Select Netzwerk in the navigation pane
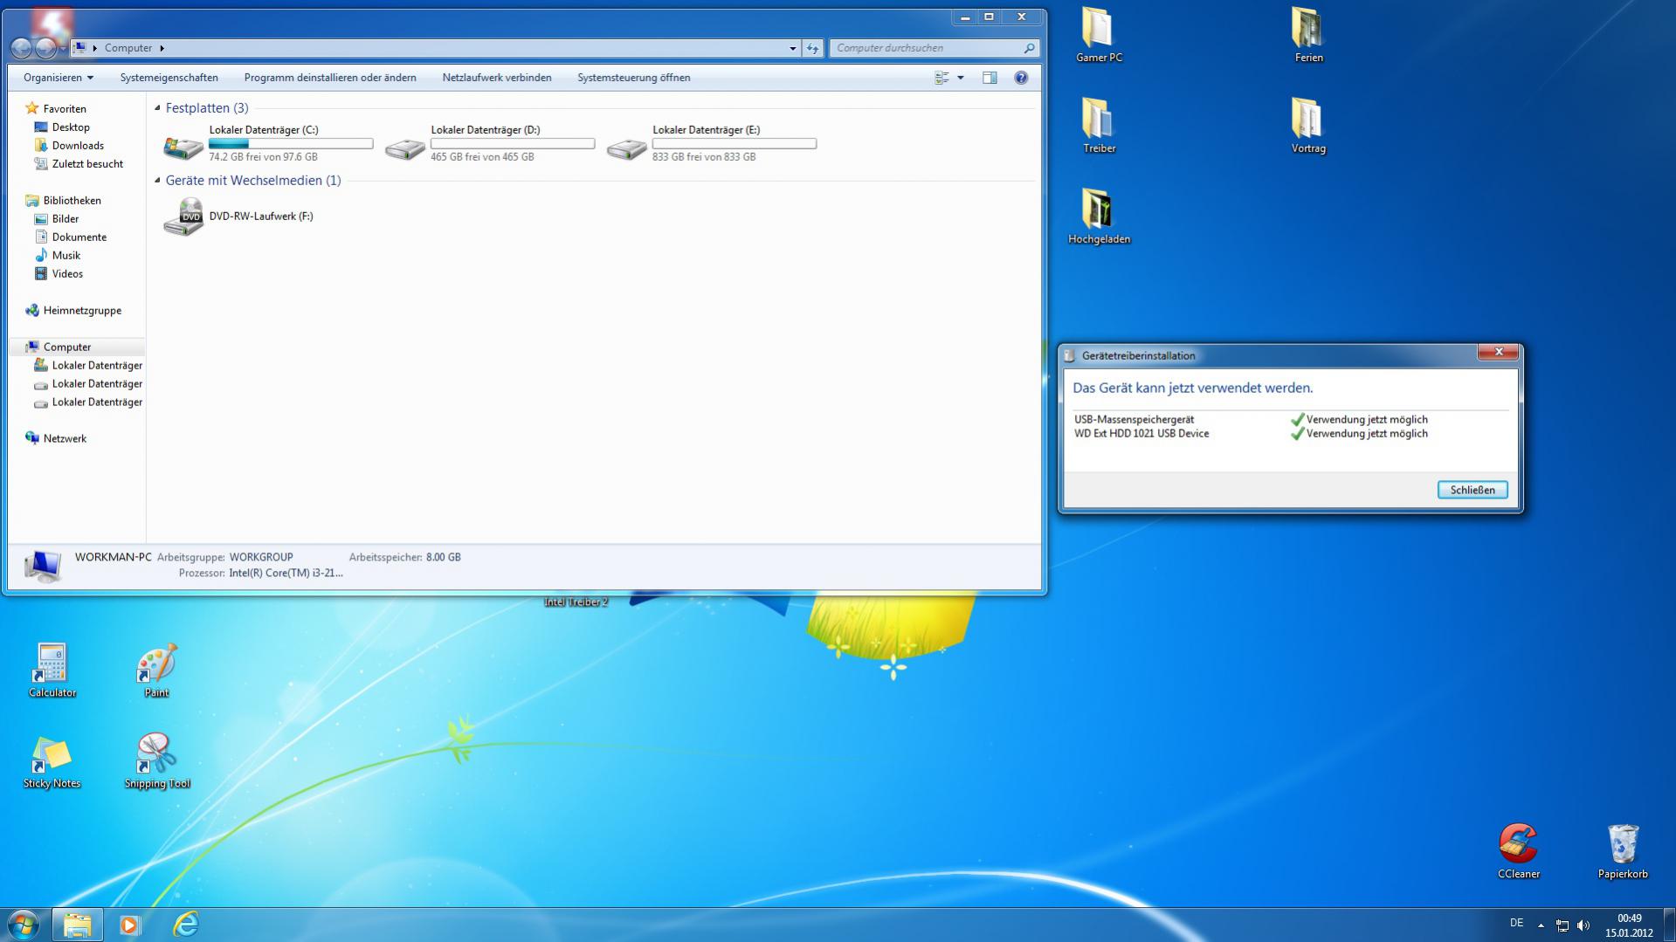Viewport: 1676px width, 942px height. tap(65, 439)
